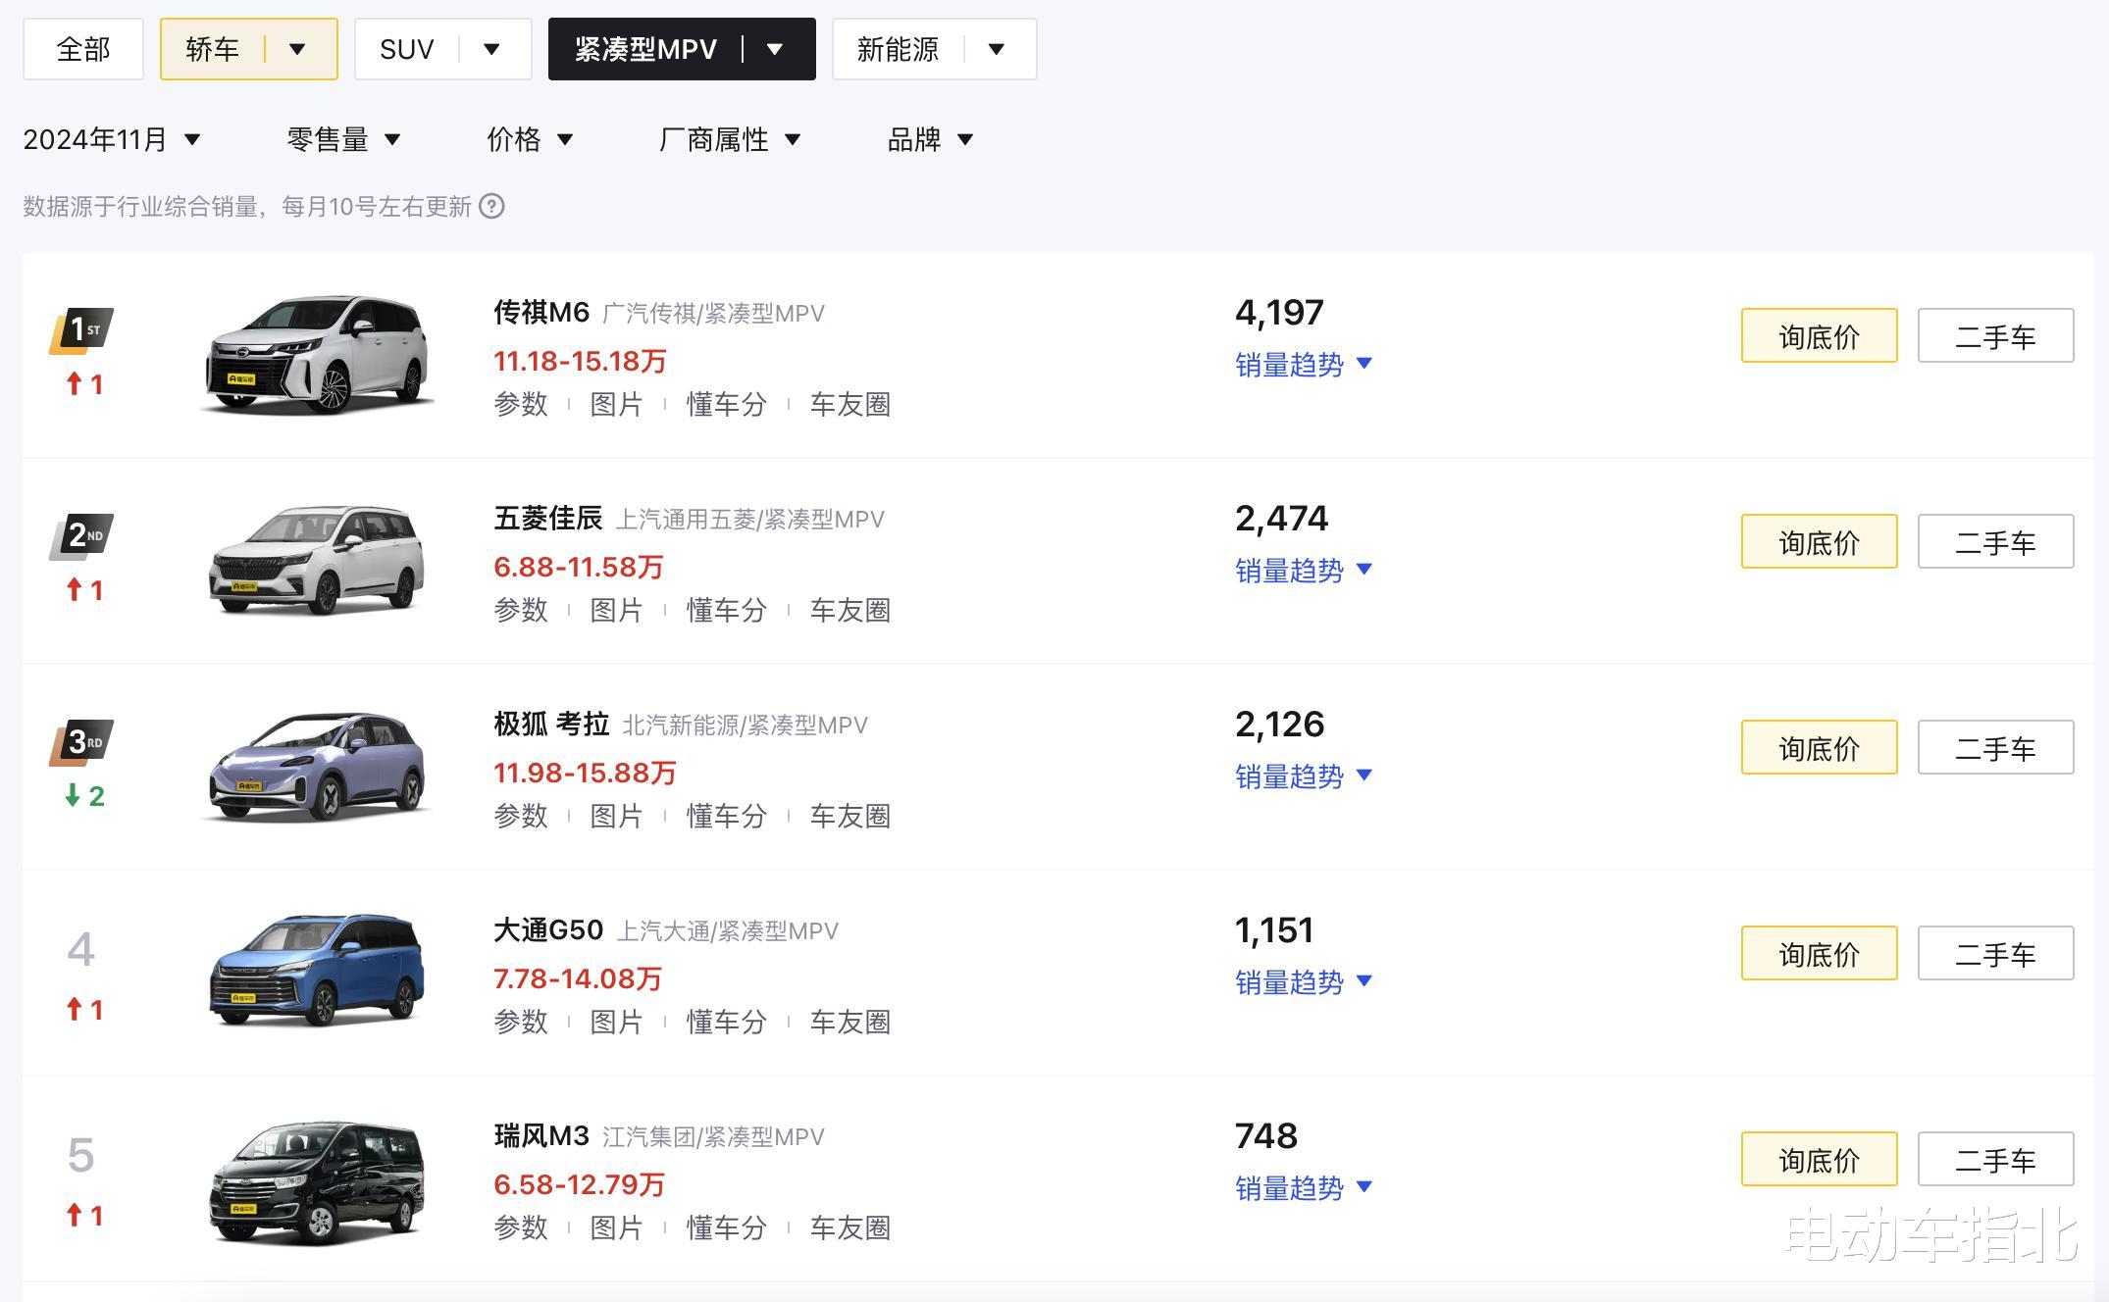Expand the 轿车 category dropdown arrow
The height and width of the screenshot is (1302, 2109).
coord(297,49)
